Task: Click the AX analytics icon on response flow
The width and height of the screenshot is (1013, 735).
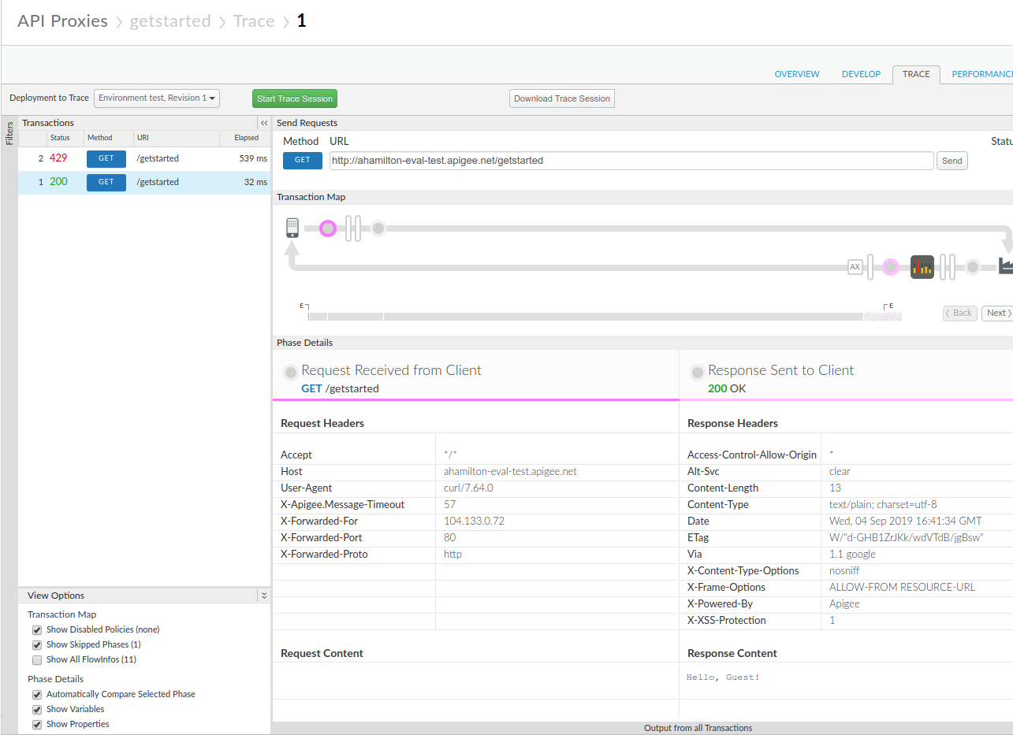Action: coord(855,267)
